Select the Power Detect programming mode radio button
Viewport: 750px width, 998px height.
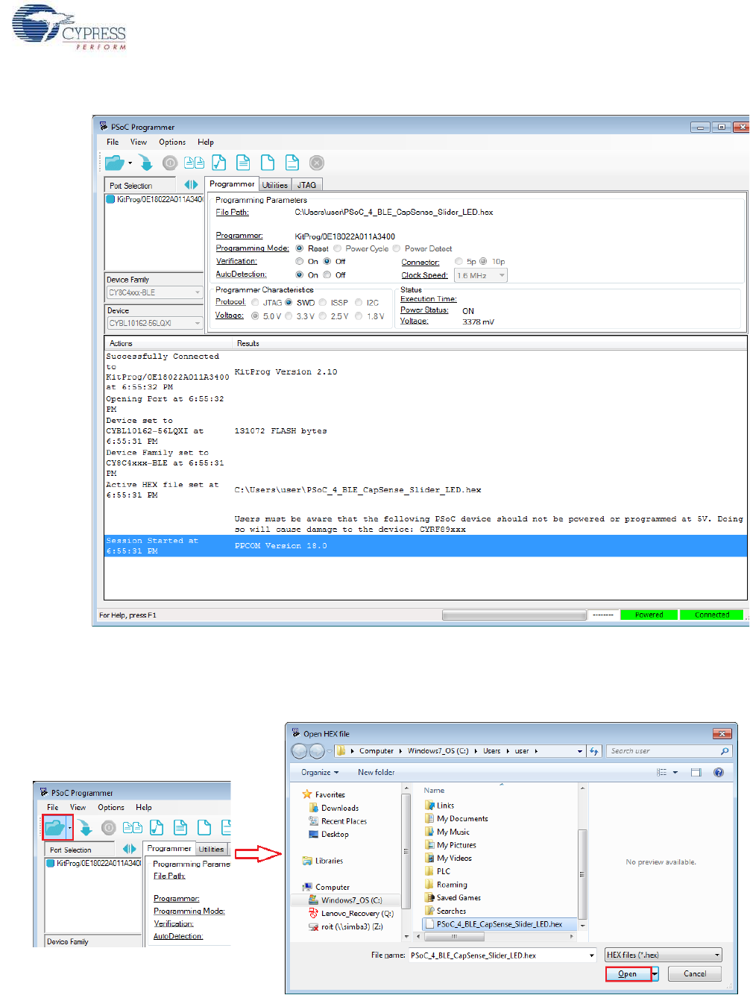click(397, 248)
